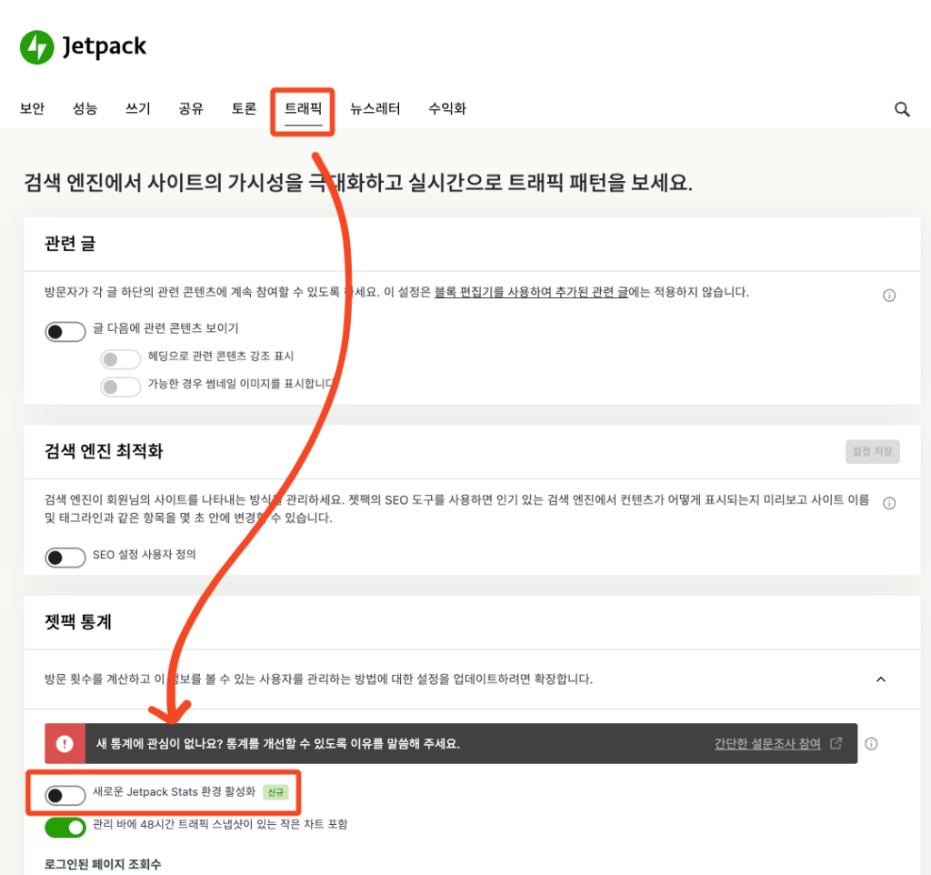Follow the 블록 편집기를 사용하여 추가된 관련 글 link
Image resolution: width=931 pixels, height=875 pixels.
tap(531, 292)
